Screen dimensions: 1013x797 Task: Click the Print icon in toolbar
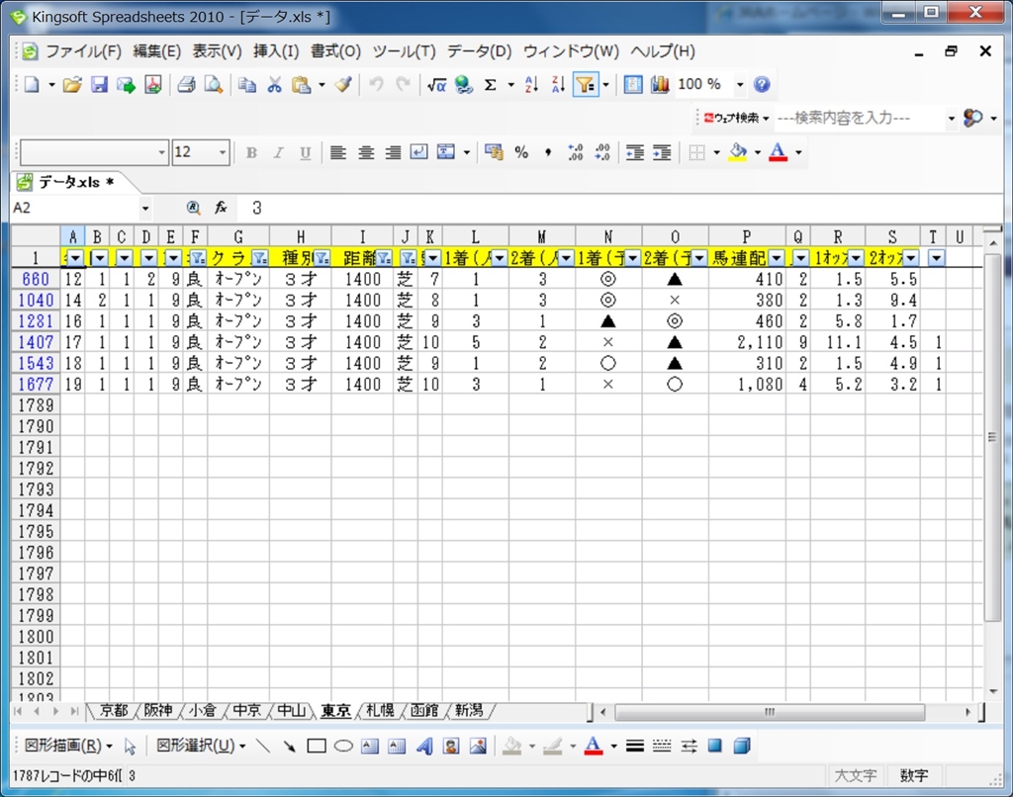pyautogui.click(x=186, y=85)
